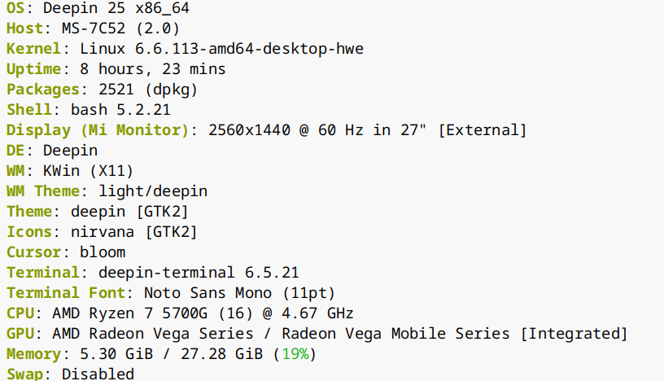
Task: Click the green memory percentage "19%"
Action: point(296,354)
